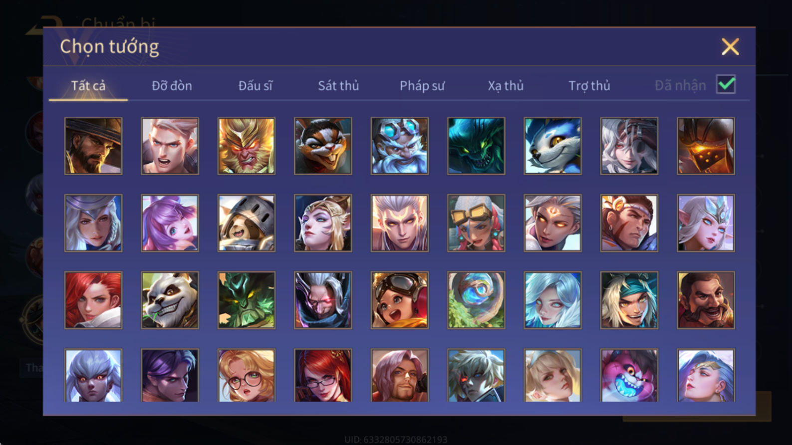Pick the bear wearing knight helmet
792x445 pixels.
pos(247,223)
